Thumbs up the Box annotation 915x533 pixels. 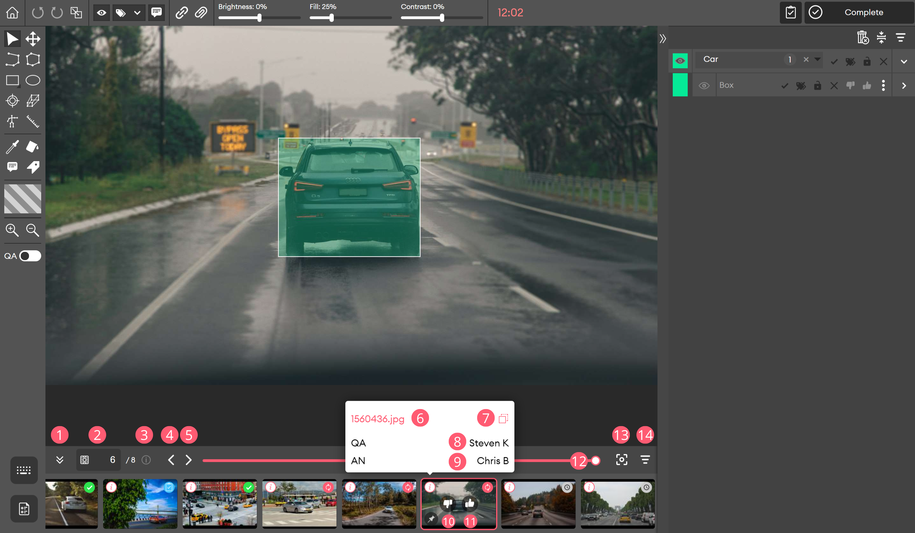click(867, 86)
